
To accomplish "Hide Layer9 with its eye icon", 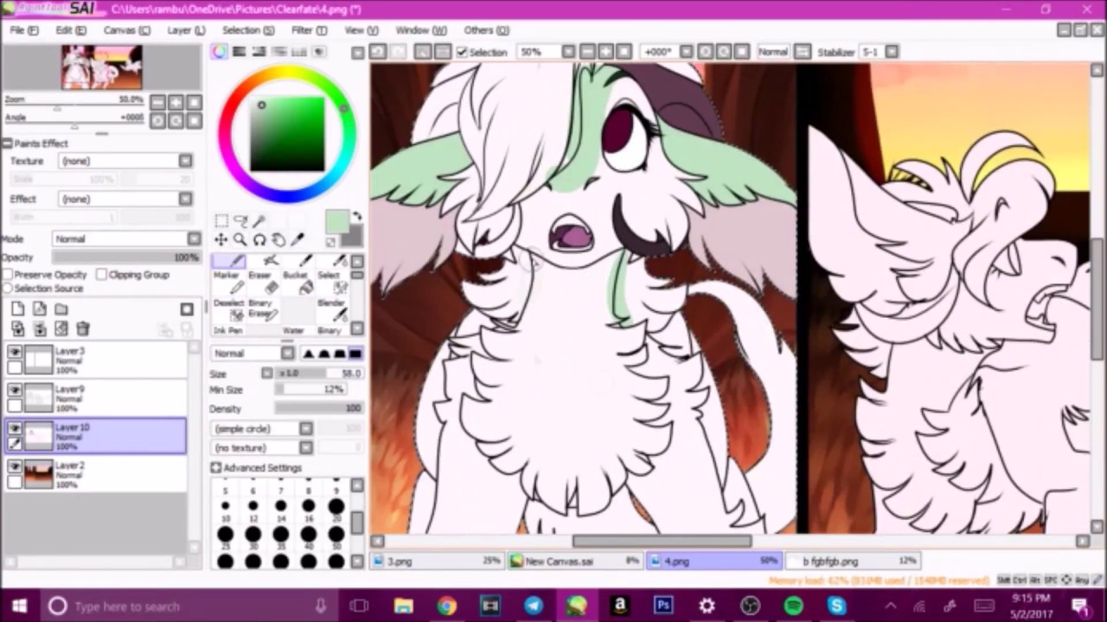I will [15, 390].
